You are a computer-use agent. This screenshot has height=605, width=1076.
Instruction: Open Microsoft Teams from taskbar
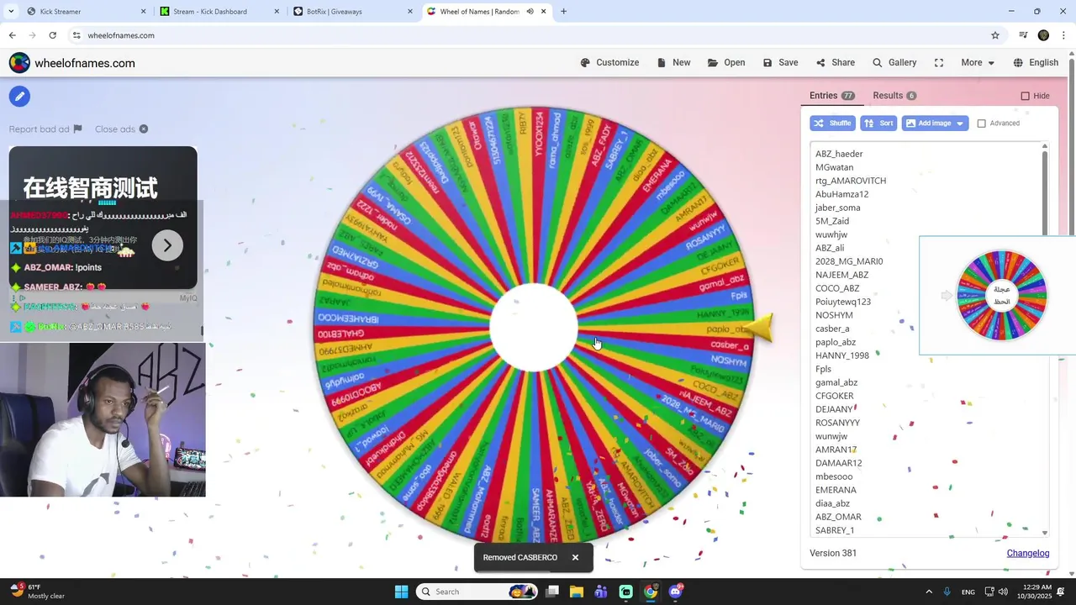[x=600, y=592]
